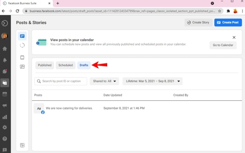This screenshot has height=153, width=245.
Task: Select the Posts list icon in inner panel
Action: tap(22, 36)
